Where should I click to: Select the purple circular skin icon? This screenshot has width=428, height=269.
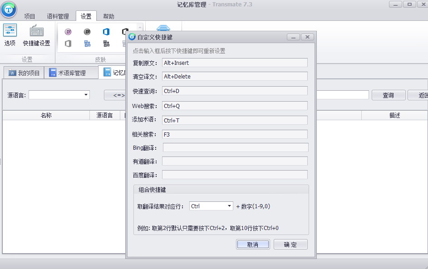[68, 32]
